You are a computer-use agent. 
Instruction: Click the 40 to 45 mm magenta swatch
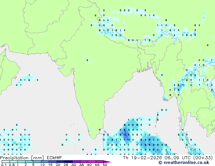pos(92,162)
